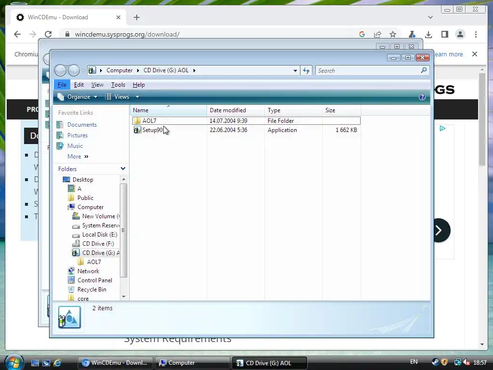Expand arrow after CD Drive (G:) AOL breadcrumb

coord(195,70)
